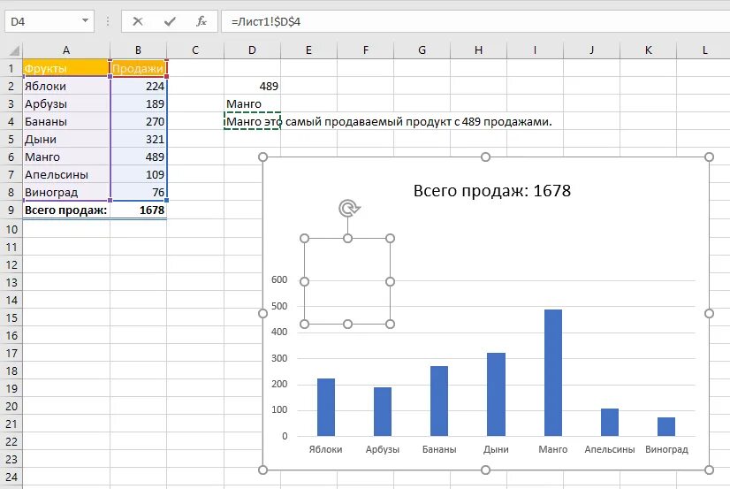Select row 4 header
This screenshot has height=489, width=730.
[11, 121]
